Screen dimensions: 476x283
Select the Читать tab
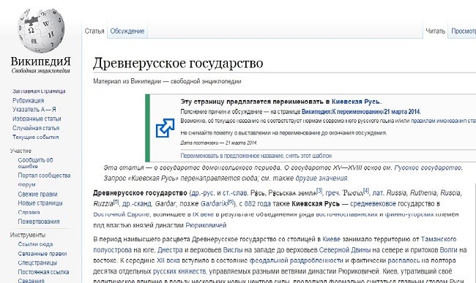[435, 31]
